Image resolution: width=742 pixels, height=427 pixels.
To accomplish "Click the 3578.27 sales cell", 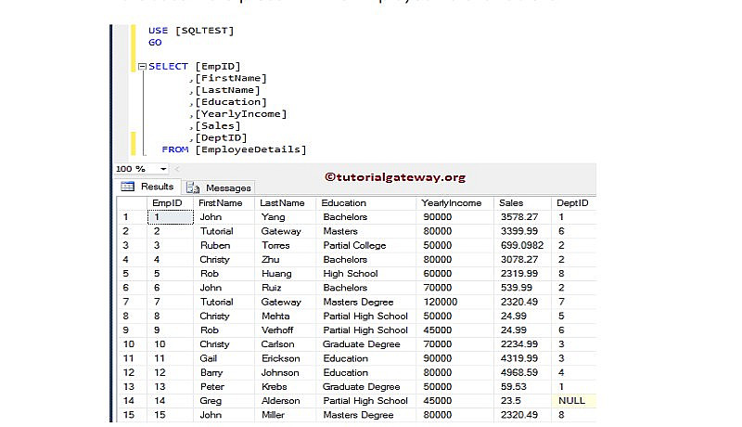I will [522, 217].
